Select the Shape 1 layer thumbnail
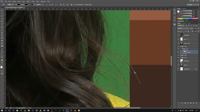Screen dimensions: 200x112 (x=185, y=52)
